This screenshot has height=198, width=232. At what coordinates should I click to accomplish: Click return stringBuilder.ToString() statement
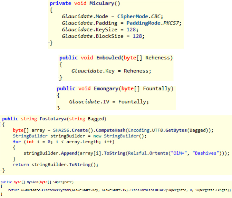[55, 165]
